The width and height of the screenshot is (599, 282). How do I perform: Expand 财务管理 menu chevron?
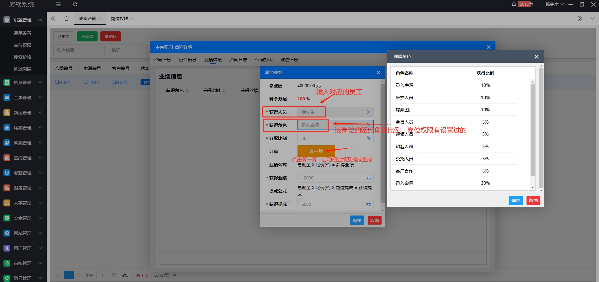coord(40,188)
